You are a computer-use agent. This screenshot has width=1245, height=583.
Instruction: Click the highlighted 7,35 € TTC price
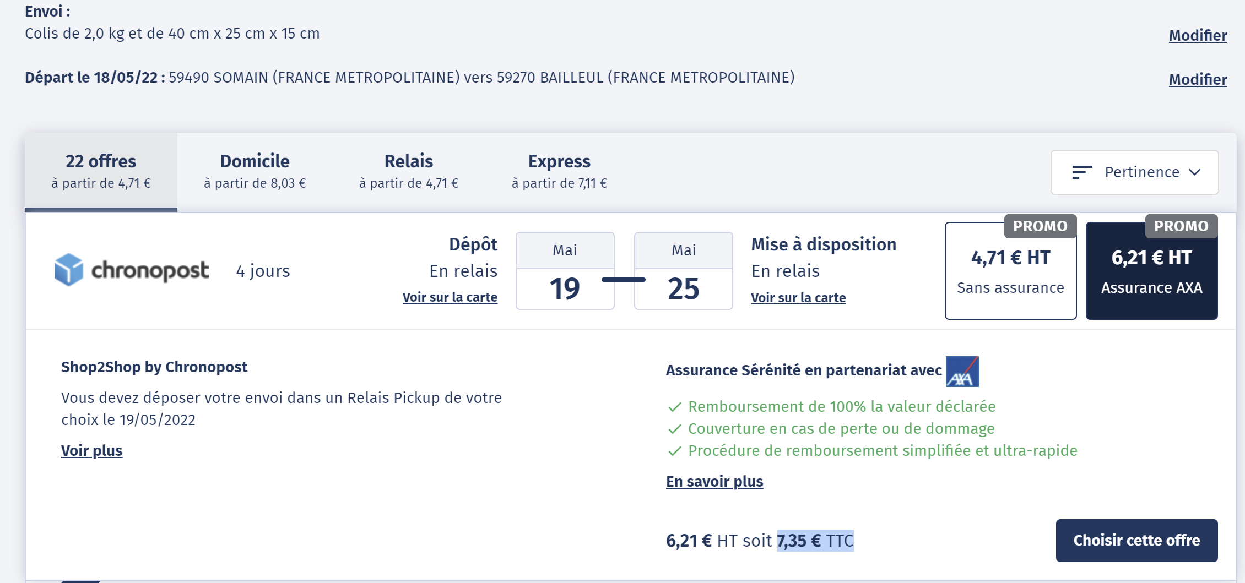[x=815, y=541]
